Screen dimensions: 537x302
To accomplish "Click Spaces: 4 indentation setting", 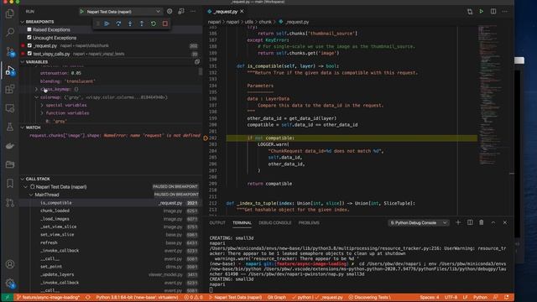I will point(429,297).
